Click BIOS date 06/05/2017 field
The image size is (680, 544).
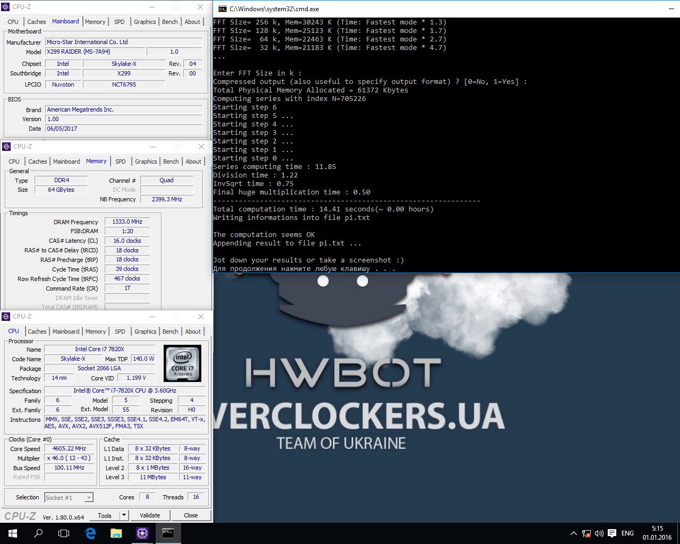click(x=123, y=129)
